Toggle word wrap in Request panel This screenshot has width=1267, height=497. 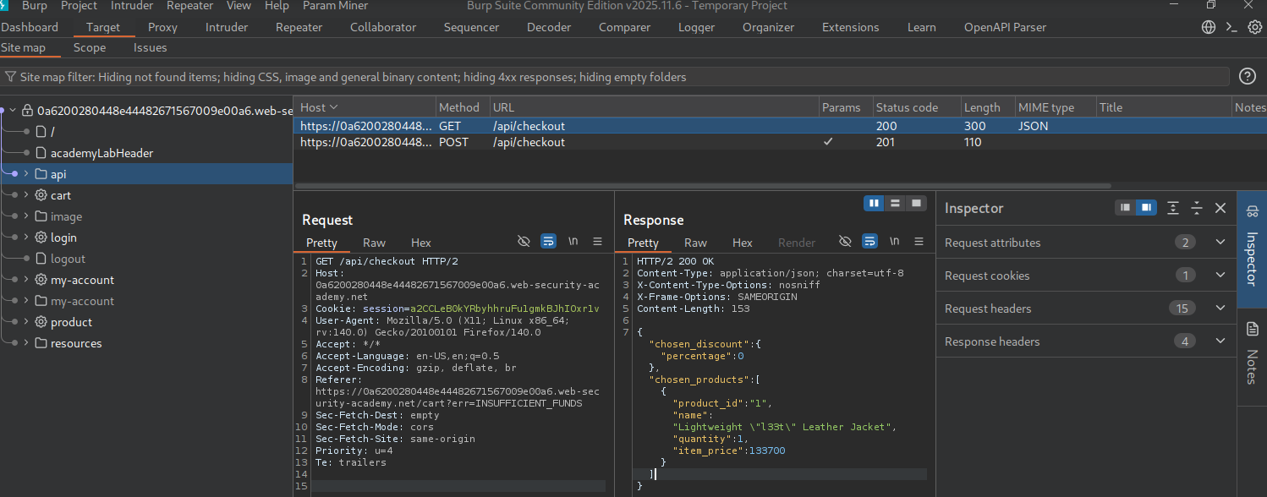tap(548, 242)
